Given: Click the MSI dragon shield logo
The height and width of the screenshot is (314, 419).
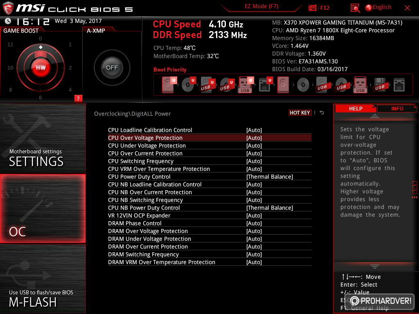Looking at the screenshot, I should point(8,8).
